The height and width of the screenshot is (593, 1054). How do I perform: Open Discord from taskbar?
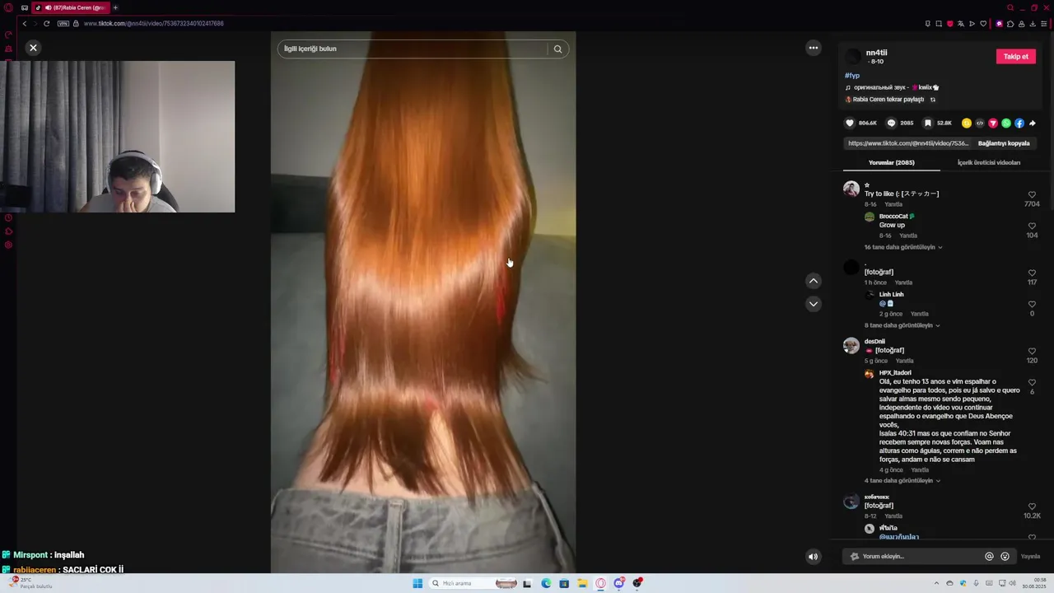click(618, 583)
